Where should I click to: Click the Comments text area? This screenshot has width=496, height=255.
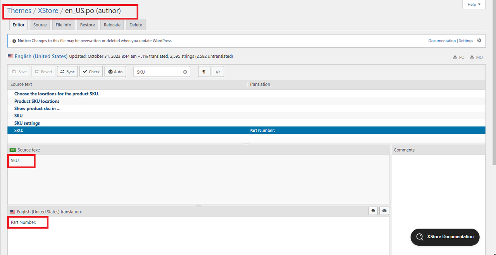click(x=439, y=205)
